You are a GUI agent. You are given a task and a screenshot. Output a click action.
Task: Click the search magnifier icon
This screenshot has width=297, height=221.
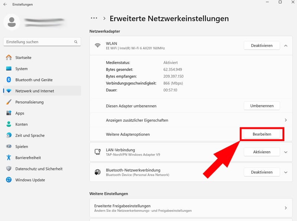point(76,42)
